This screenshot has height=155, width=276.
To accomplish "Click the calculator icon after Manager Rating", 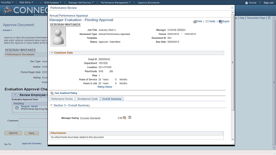I will click(x=130, y=118).
